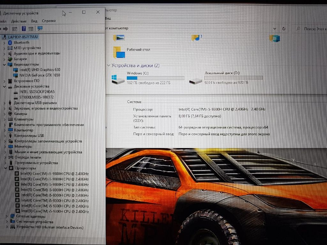This screenshot has height=245, width=327.
Task: Open the Рабочий стол folder icon
Action: click(x=119, y=52)
